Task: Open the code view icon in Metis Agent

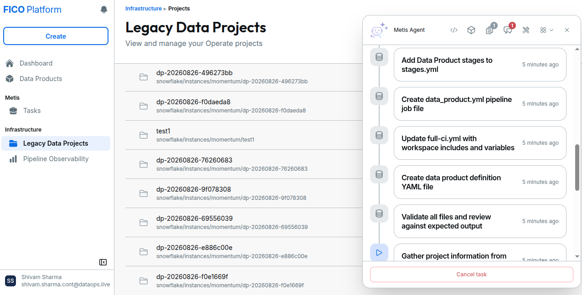Action: point(453,30)
